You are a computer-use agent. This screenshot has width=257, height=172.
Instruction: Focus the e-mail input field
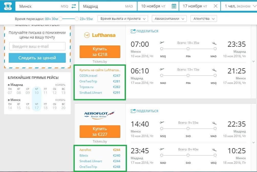click(x=37, y=46)
